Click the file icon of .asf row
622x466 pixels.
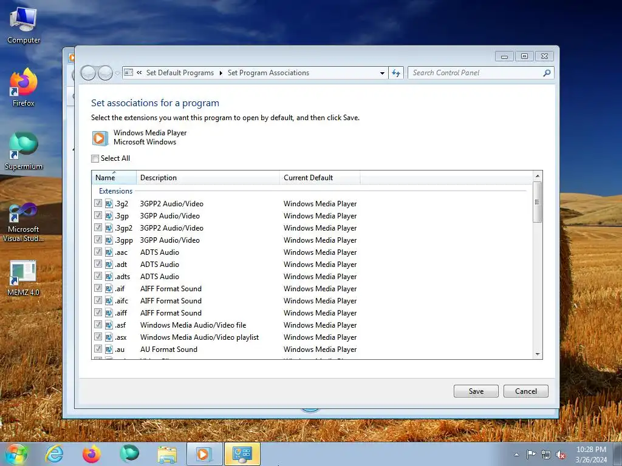coord(109,325)
